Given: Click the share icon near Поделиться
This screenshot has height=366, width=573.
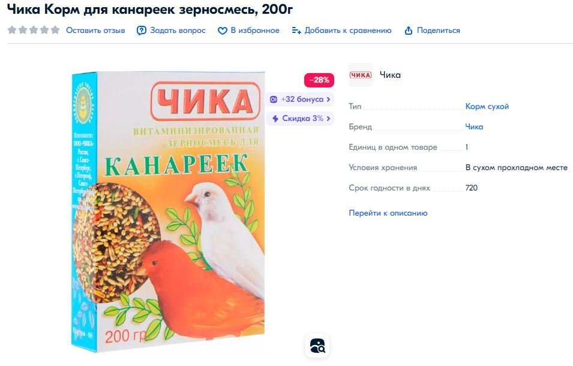Looking at the screenshot, I should pos(408,31).
